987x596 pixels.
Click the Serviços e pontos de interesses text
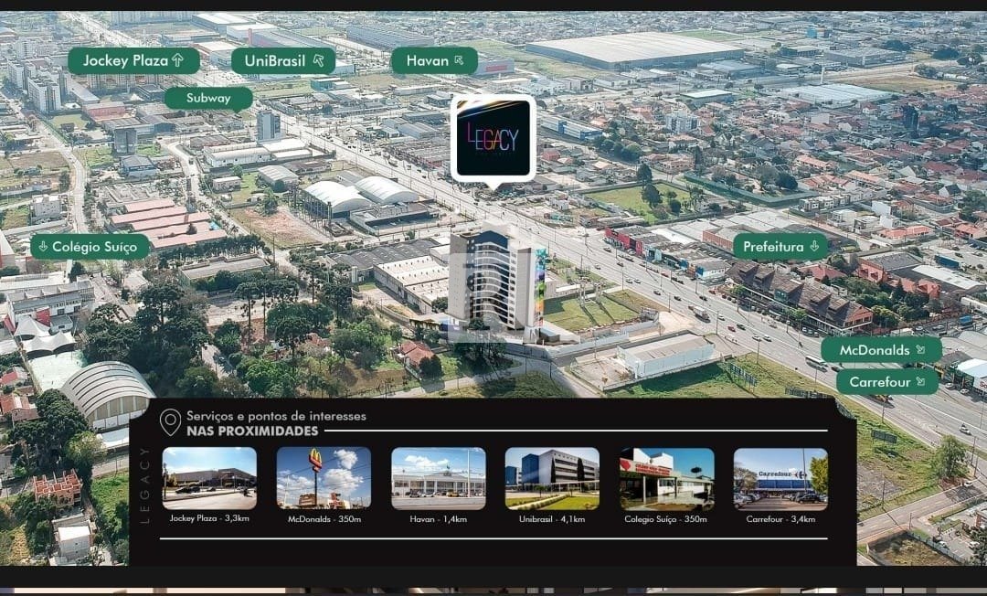tap(276, 416)
